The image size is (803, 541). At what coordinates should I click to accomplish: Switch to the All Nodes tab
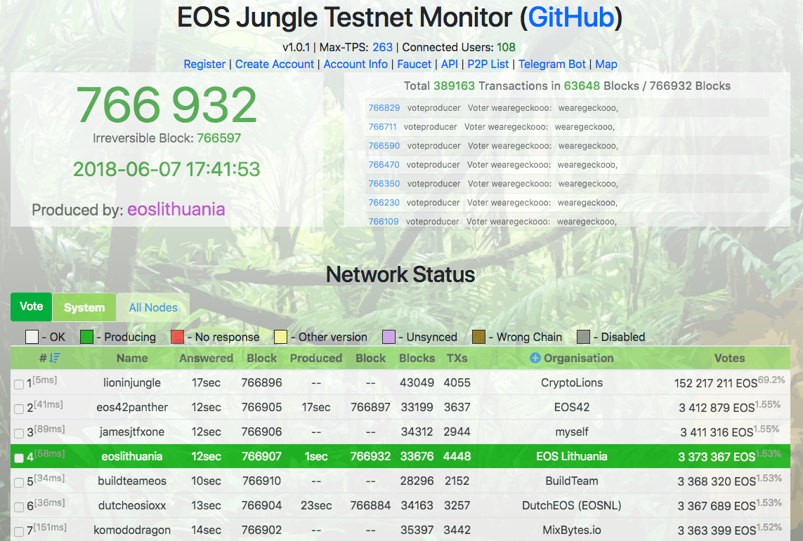point(153,307)
